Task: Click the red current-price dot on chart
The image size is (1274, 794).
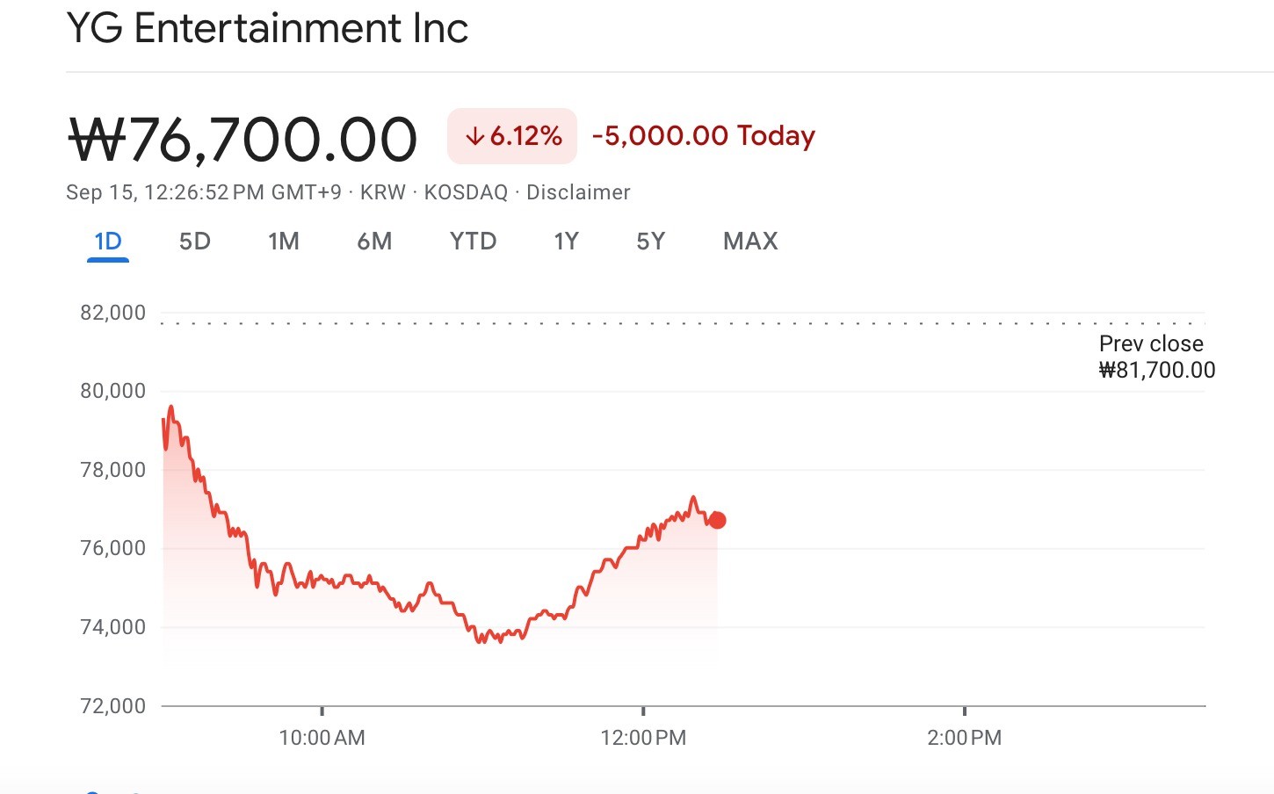Action: (718, 521)
